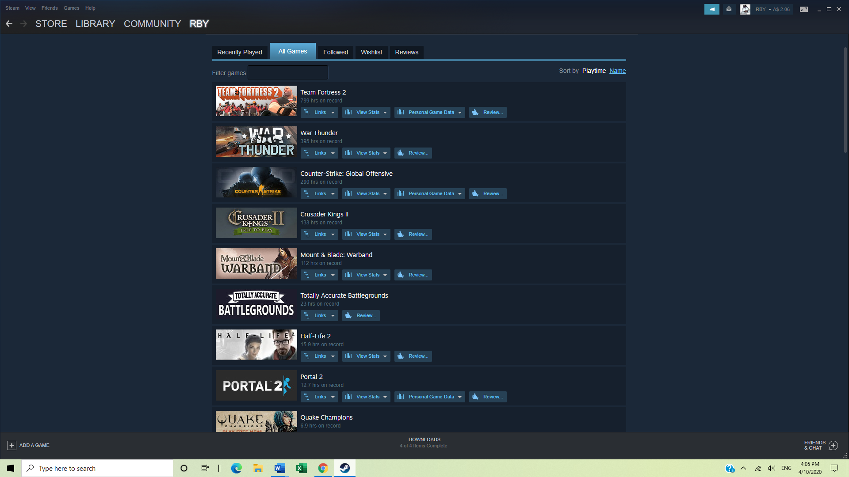Viewport: 849px width, 477px height.
Task: Open Excel from the taskbar
Action: pyautogui.click(x=302, y=468)
